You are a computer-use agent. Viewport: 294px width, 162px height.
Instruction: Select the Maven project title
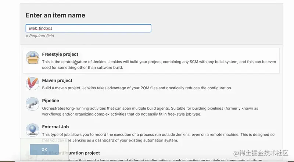tap(57, 80)
